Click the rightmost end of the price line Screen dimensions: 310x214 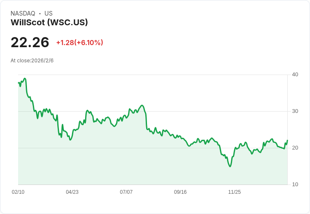point(287,140)
